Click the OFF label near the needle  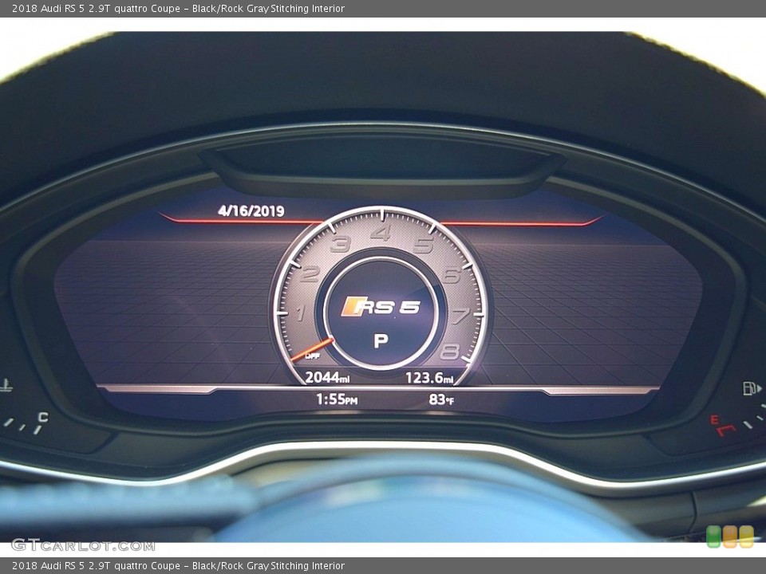click(312, 356)
